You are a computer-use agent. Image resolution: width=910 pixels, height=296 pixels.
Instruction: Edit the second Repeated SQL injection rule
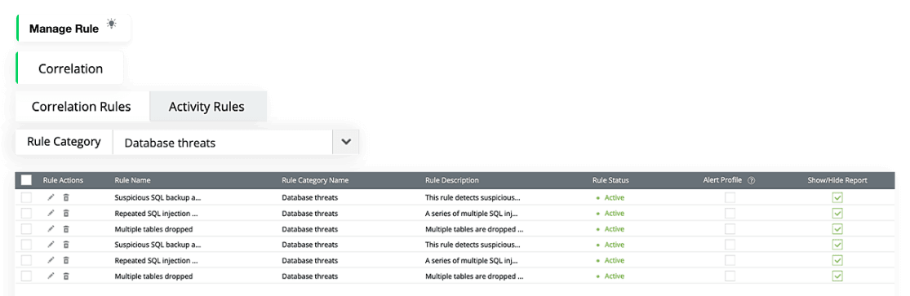[x=51, y=260]
